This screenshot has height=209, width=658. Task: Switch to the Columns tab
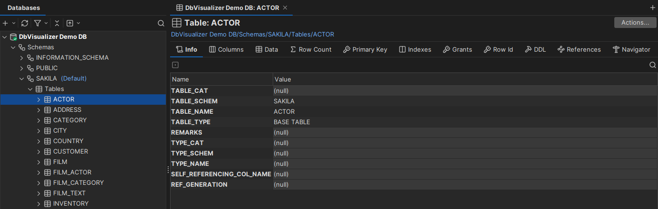(x=226, y=49)
